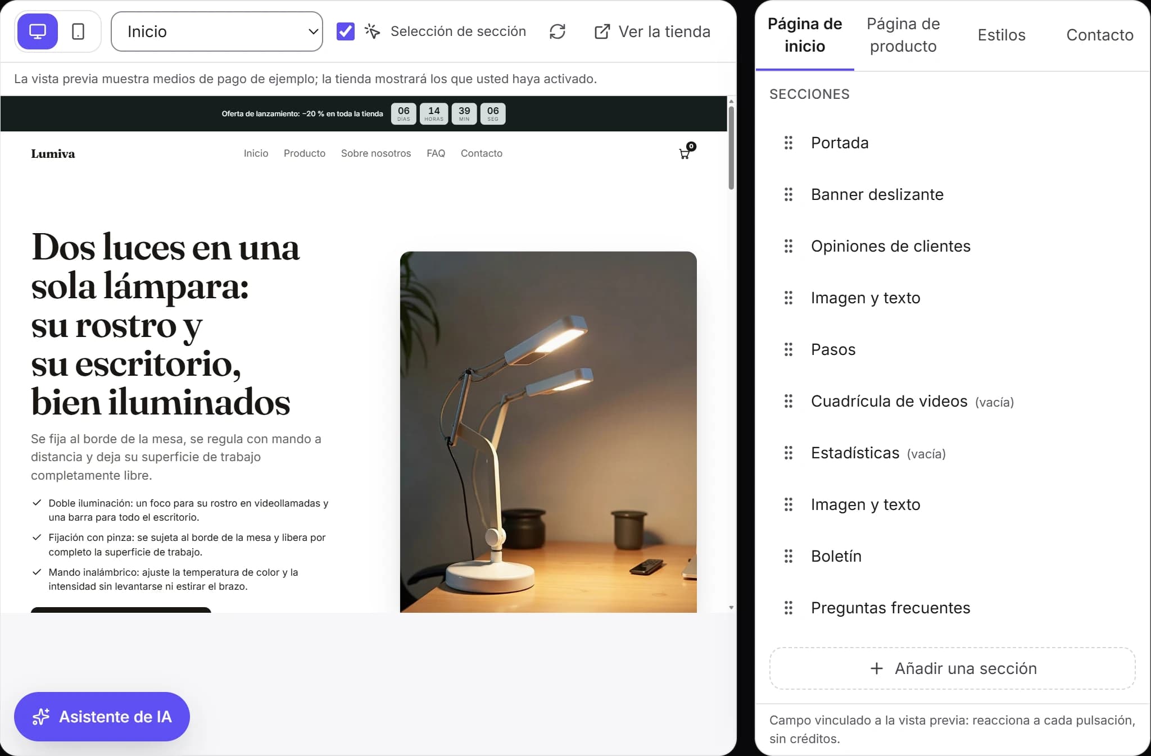1151x756 pixels.
Task: Open the Estilos tab
Action: tap(1002, 35)
